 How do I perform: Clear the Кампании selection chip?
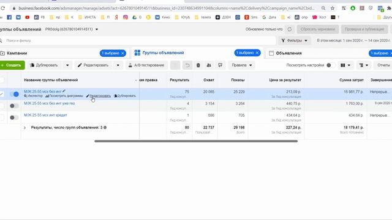click(123, 53)
